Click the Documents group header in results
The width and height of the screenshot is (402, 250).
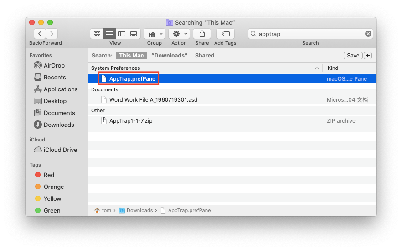105,89
